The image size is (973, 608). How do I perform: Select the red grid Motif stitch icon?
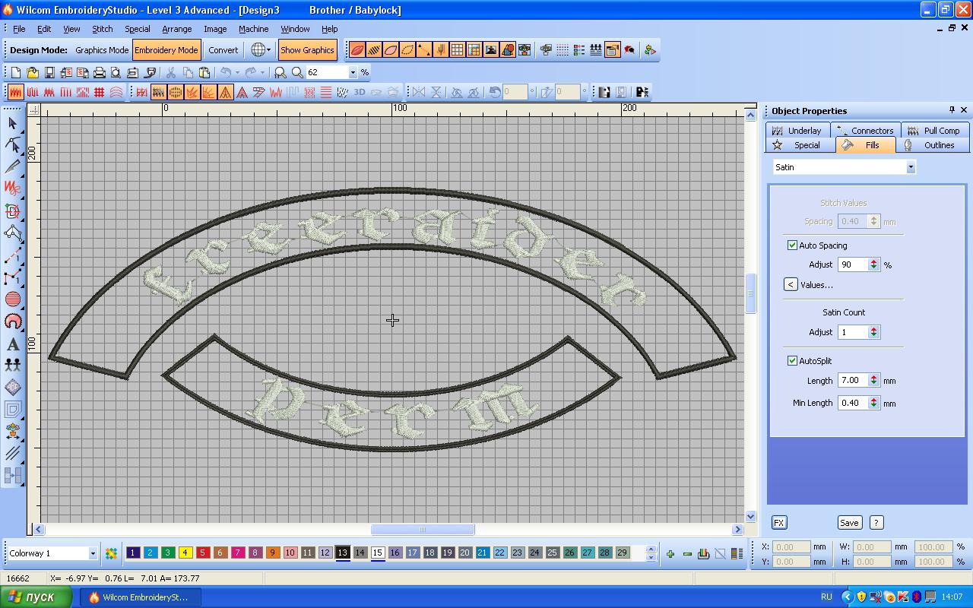[x=99, y=92]
